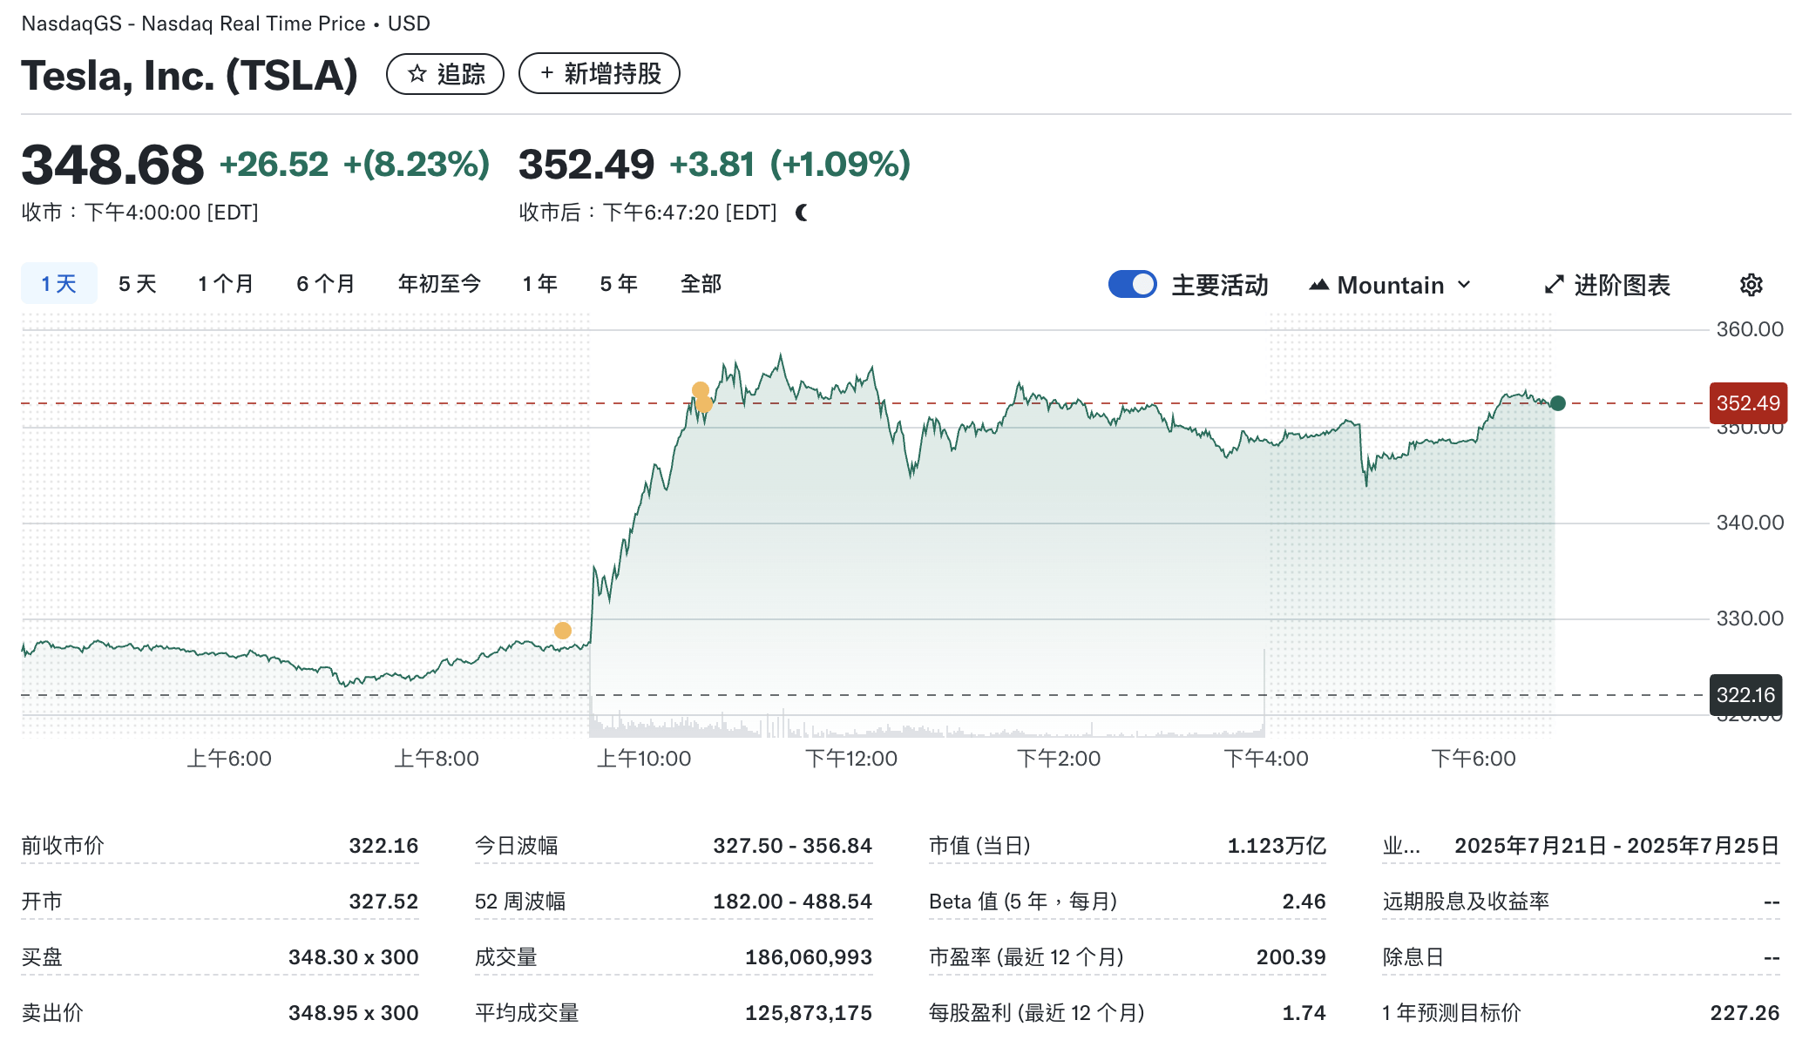1809x1047 pixels.
Task: Open chart settings gear icon
Action: (x=1751, y=285)
